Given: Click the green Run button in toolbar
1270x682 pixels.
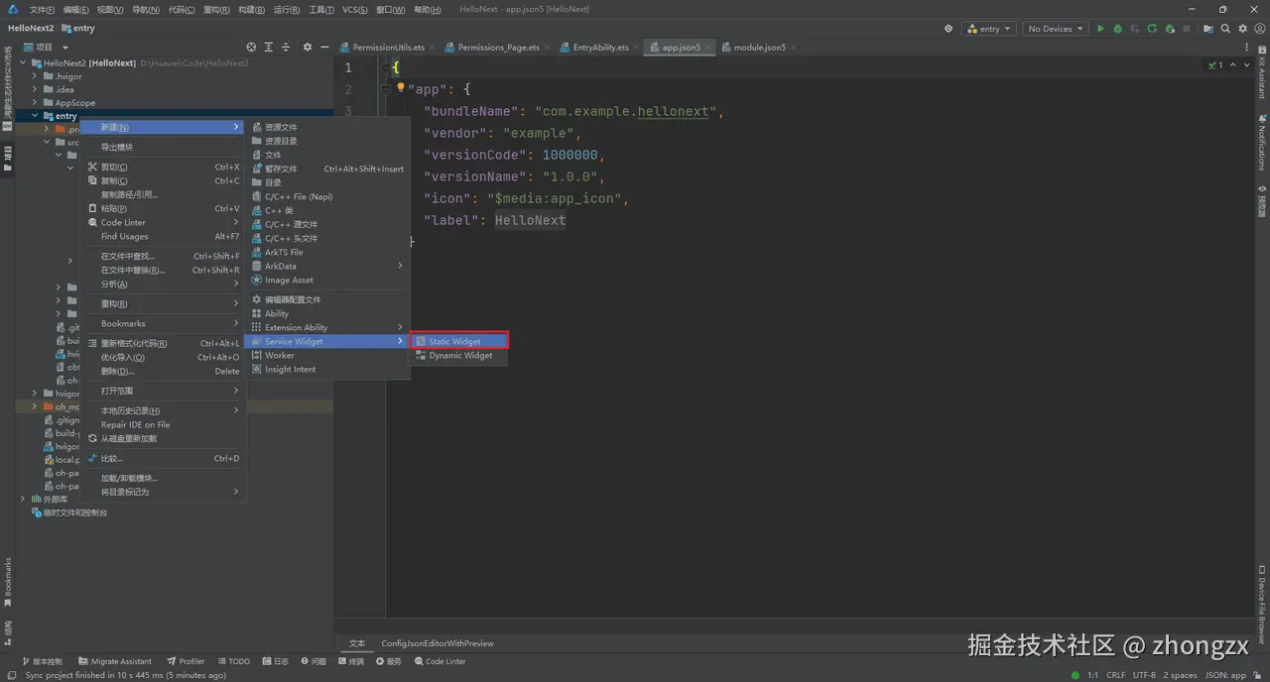Looking at the screenshot, I should point(1100,29).
